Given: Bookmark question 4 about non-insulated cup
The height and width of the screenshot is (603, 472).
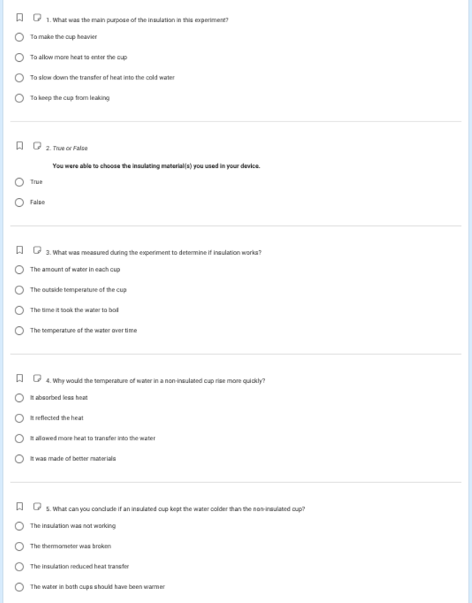Looking at the screenshot, I should (19, 378).
